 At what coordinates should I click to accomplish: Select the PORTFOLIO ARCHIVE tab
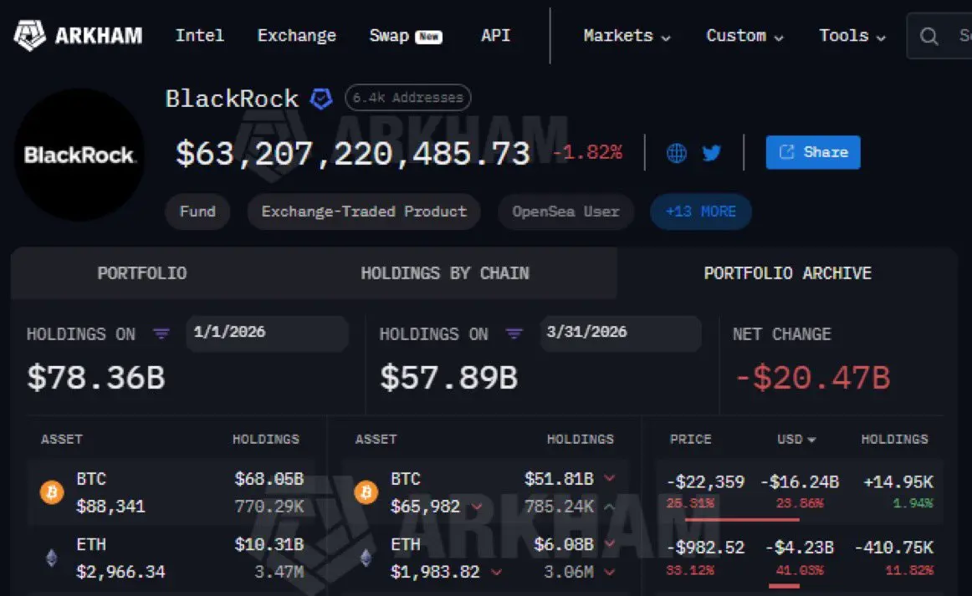pyautogui.click(x=787, y=273)
